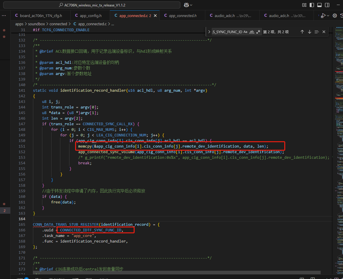Switch to the app_config.h tab
Screen dimensions: 343x279
90,16
